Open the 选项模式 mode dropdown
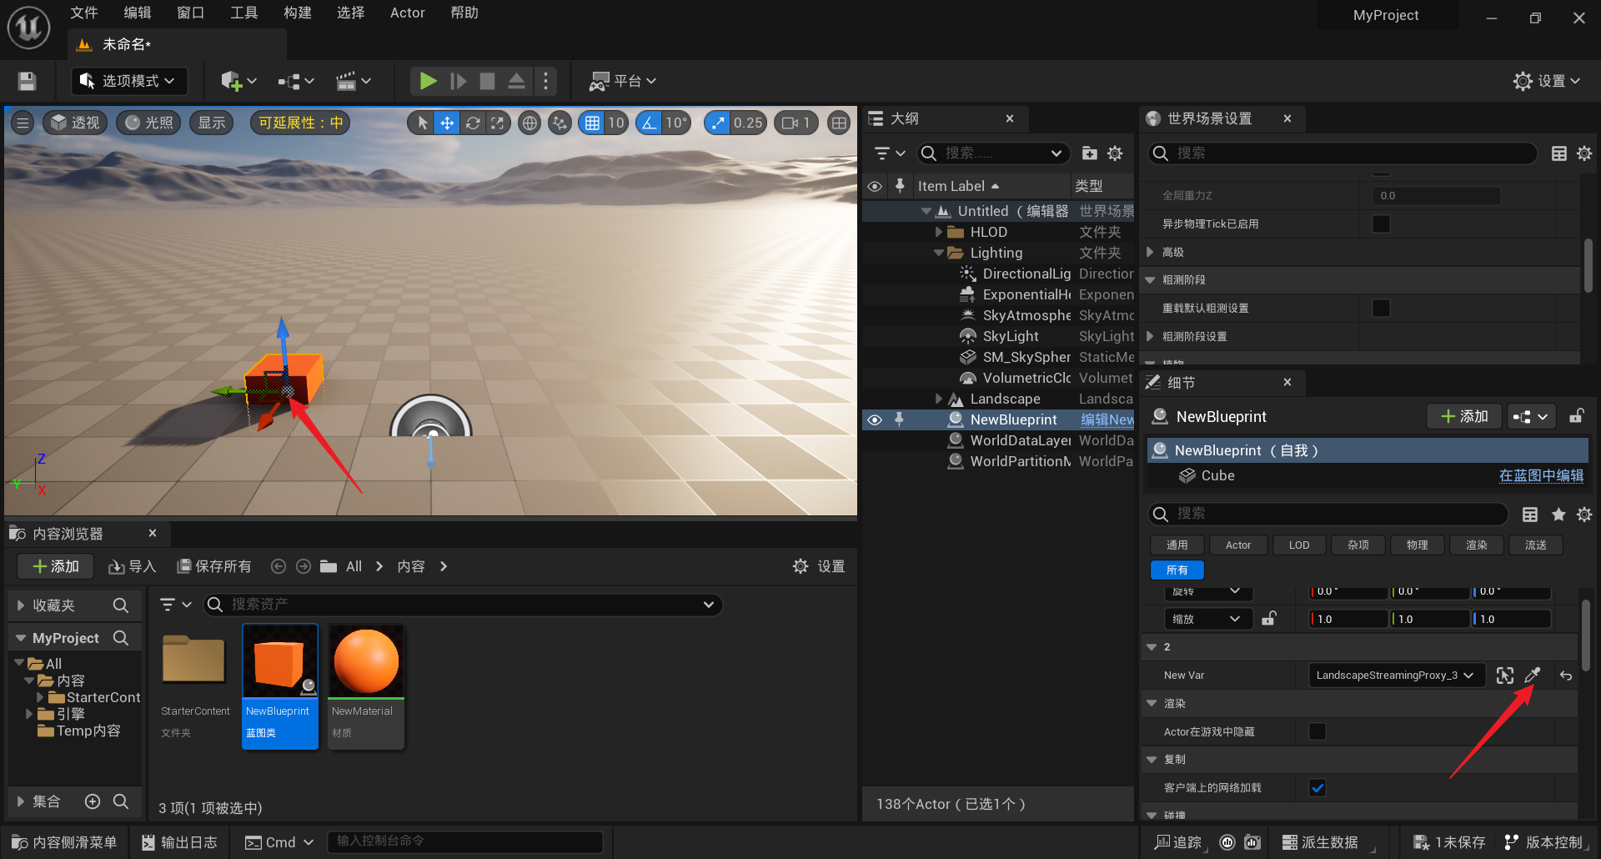The height and width of the screenshot is (859, 1601). [x=128, y=81]
